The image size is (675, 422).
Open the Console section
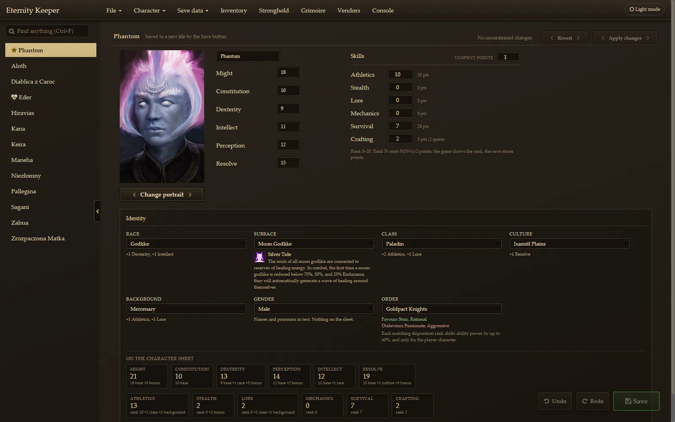point(383,11)
